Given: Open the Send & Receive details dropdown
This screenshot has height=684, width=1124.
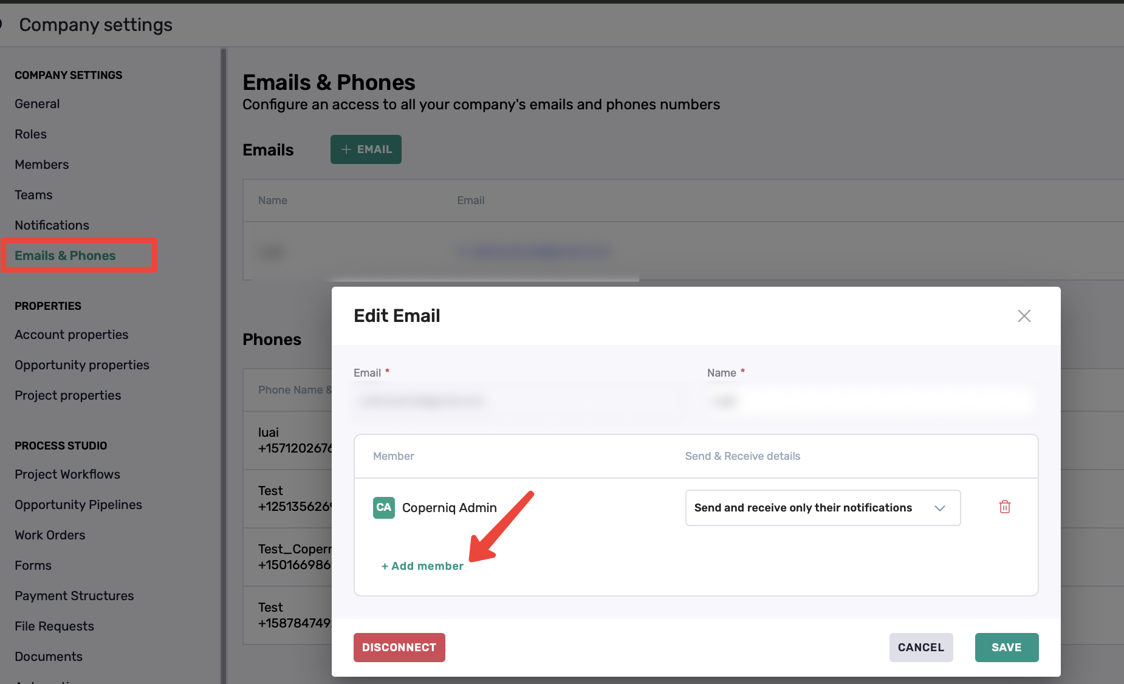Looking at the screenshot, I should [823, 508].
